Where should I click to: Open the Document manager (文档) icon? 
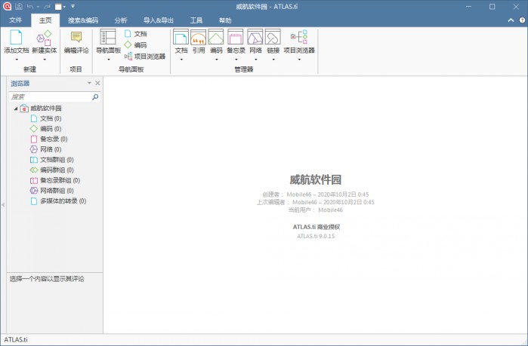click(x=181, y=37)
